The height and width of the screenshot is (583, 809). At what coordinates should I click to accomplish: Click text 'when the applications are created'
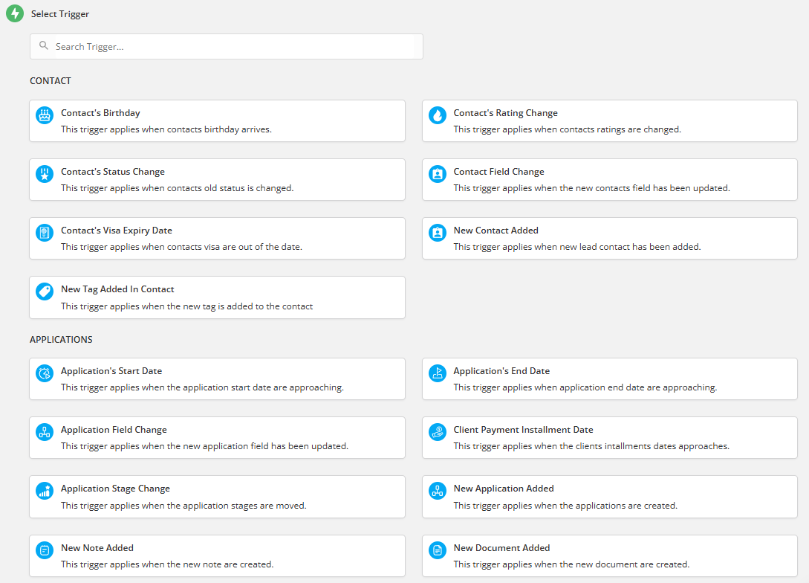(605, 506)
